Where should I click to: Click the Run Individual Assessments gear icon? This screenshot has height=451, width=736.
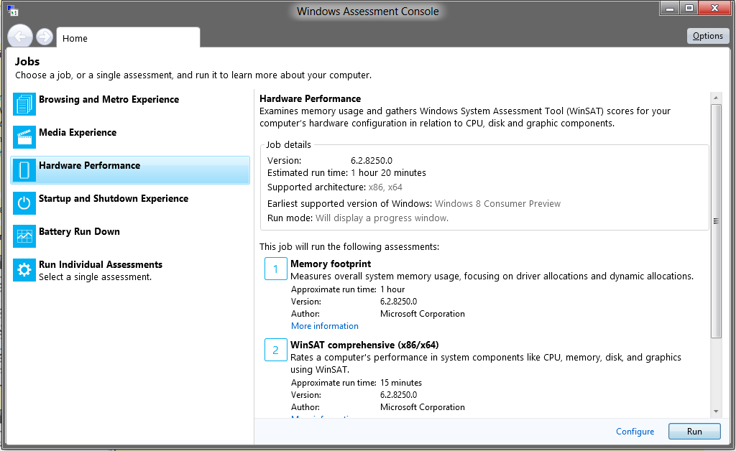tap(24, 269)
